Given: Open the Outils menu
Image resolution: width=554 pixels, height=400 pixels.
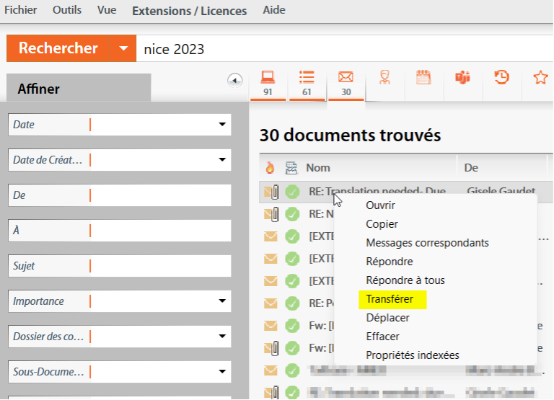Looking at the screenshot, I should 68,10.
